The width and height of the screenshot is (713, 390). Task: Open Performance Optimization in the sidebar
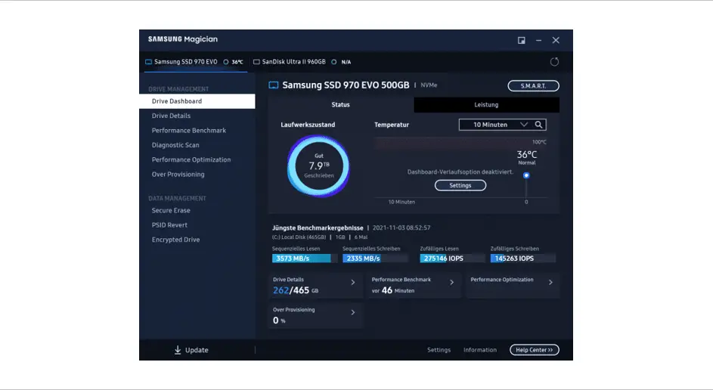(197, 159)
